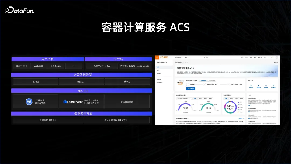Click the 前往创建集群 button
Image resolution: width=291 pixels, height=164 pixels.
(x=190, y=88)
